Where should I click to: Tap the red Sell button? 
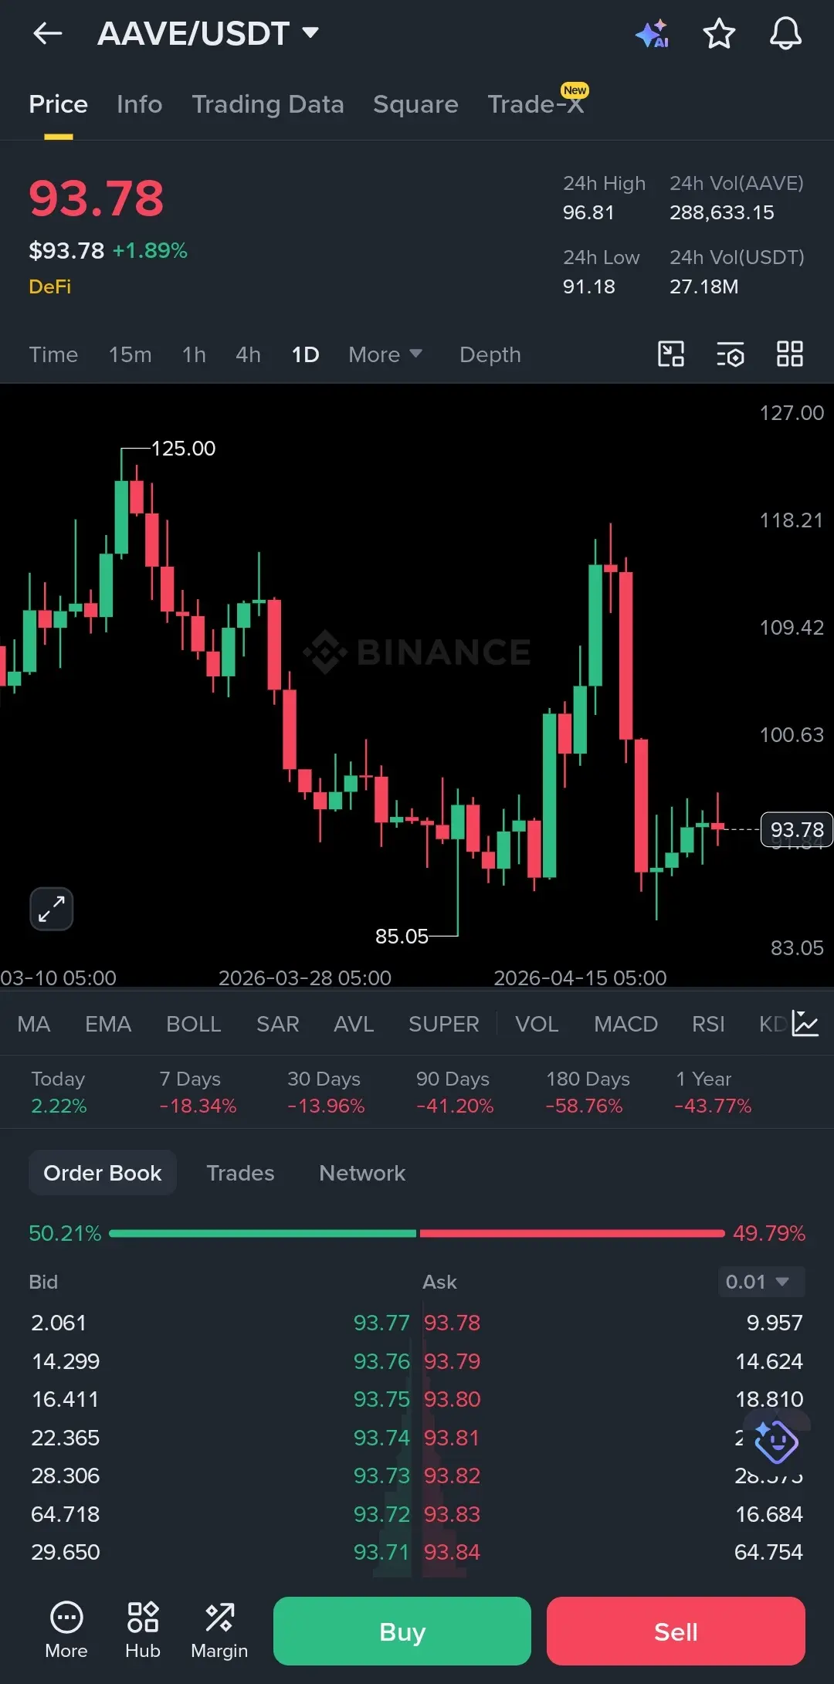point(676,1631)
